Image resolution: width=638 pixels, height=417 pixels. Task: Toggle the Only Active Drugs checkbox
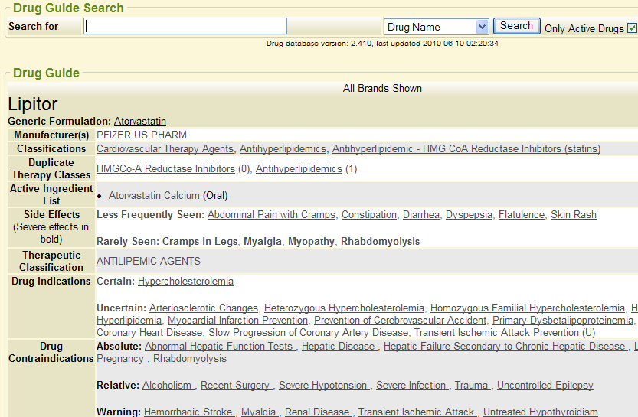click(x=632, y=28)
